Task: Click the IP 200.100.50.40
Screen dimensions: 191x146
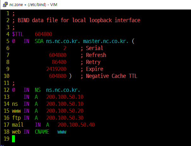Action: point(76,125)
